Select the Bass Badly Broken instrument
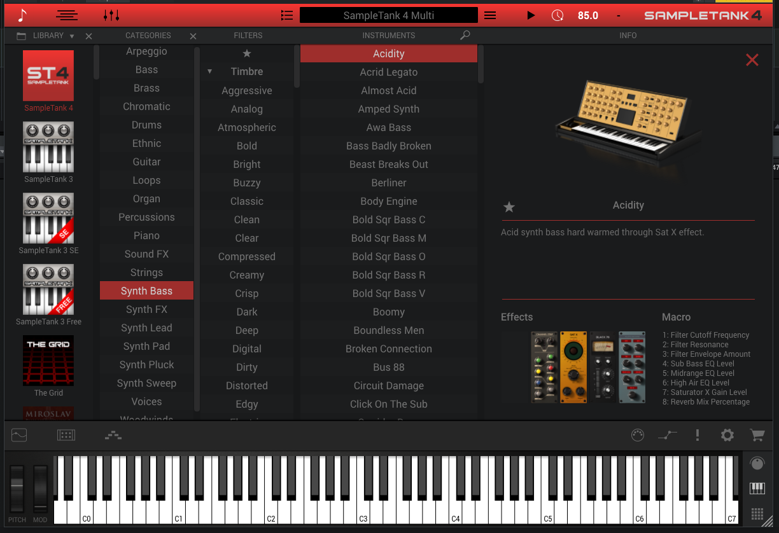 (x=389, y=146)
